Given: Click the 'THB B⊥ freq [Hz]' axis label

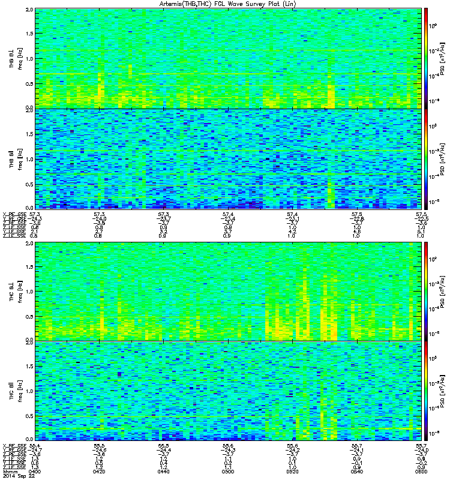Looking at the screenshot, I should (x=16, y=58).
